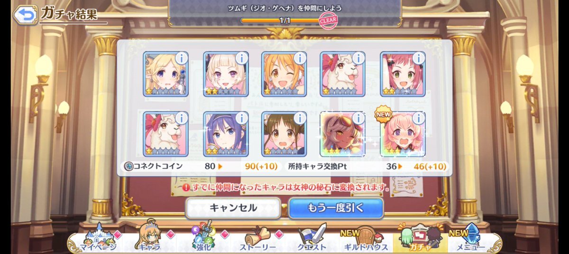Viewport: 569px width, 254px height.
Task: Click the mission progress bar showing 1/1
Action: (284, 20)
